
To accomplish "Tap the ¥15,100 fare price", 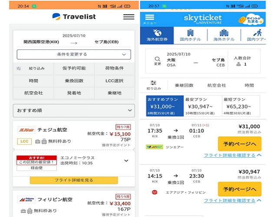I will 120,134.
